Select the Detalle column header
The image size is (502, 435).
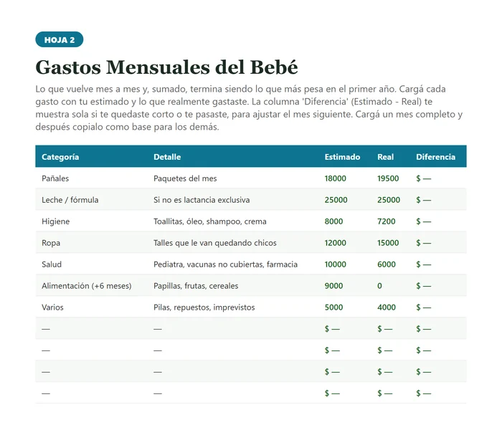point(167,157)
